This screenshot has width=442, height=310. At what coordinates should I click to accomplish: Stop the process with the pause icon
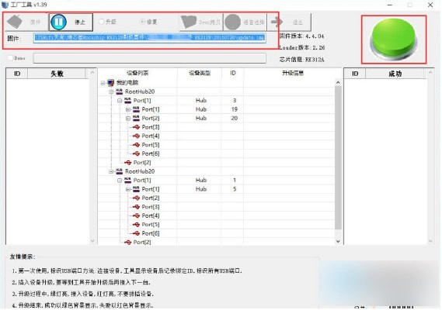click(58, 22)
